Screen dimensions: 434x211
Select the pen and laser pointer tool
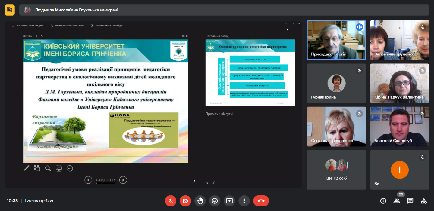(27, 168)
